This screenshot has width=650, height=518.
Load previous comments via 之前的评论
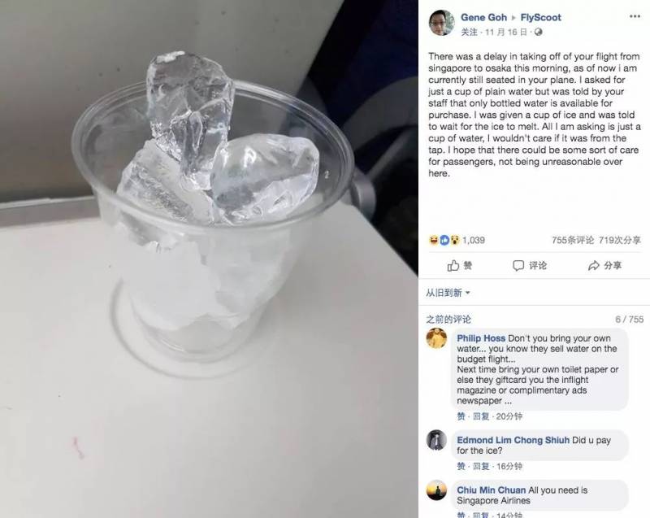448,320
